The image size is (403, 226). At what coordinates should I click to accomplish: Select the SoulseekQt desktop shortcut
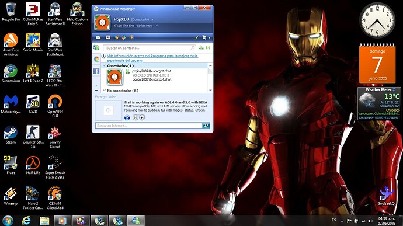387,196
